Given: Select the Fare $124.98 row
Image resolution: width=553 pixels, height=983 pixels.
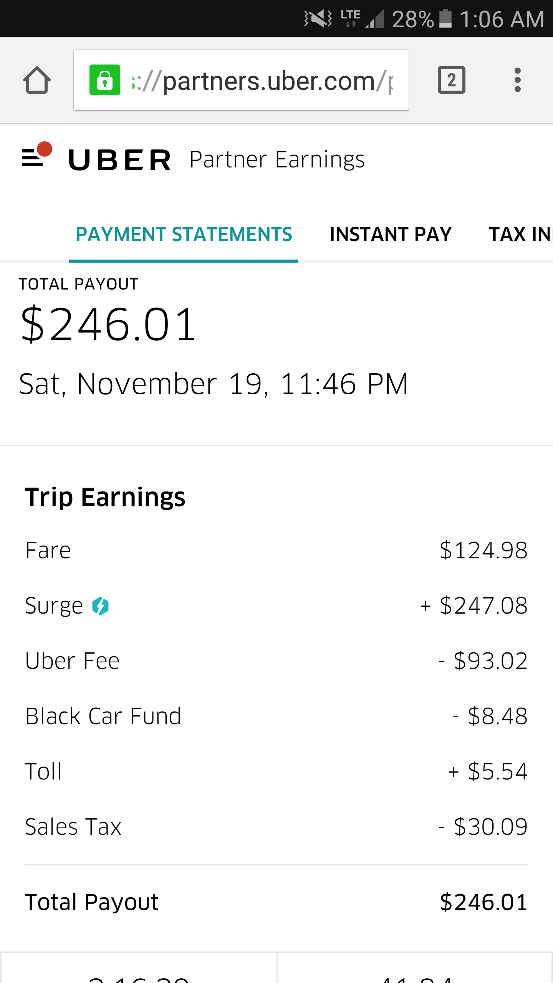Looking at the screenshot, I should [x=276, y=550].
